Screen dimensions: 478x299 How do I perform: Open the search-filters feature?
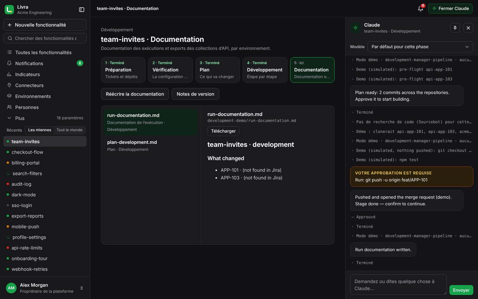45,173
